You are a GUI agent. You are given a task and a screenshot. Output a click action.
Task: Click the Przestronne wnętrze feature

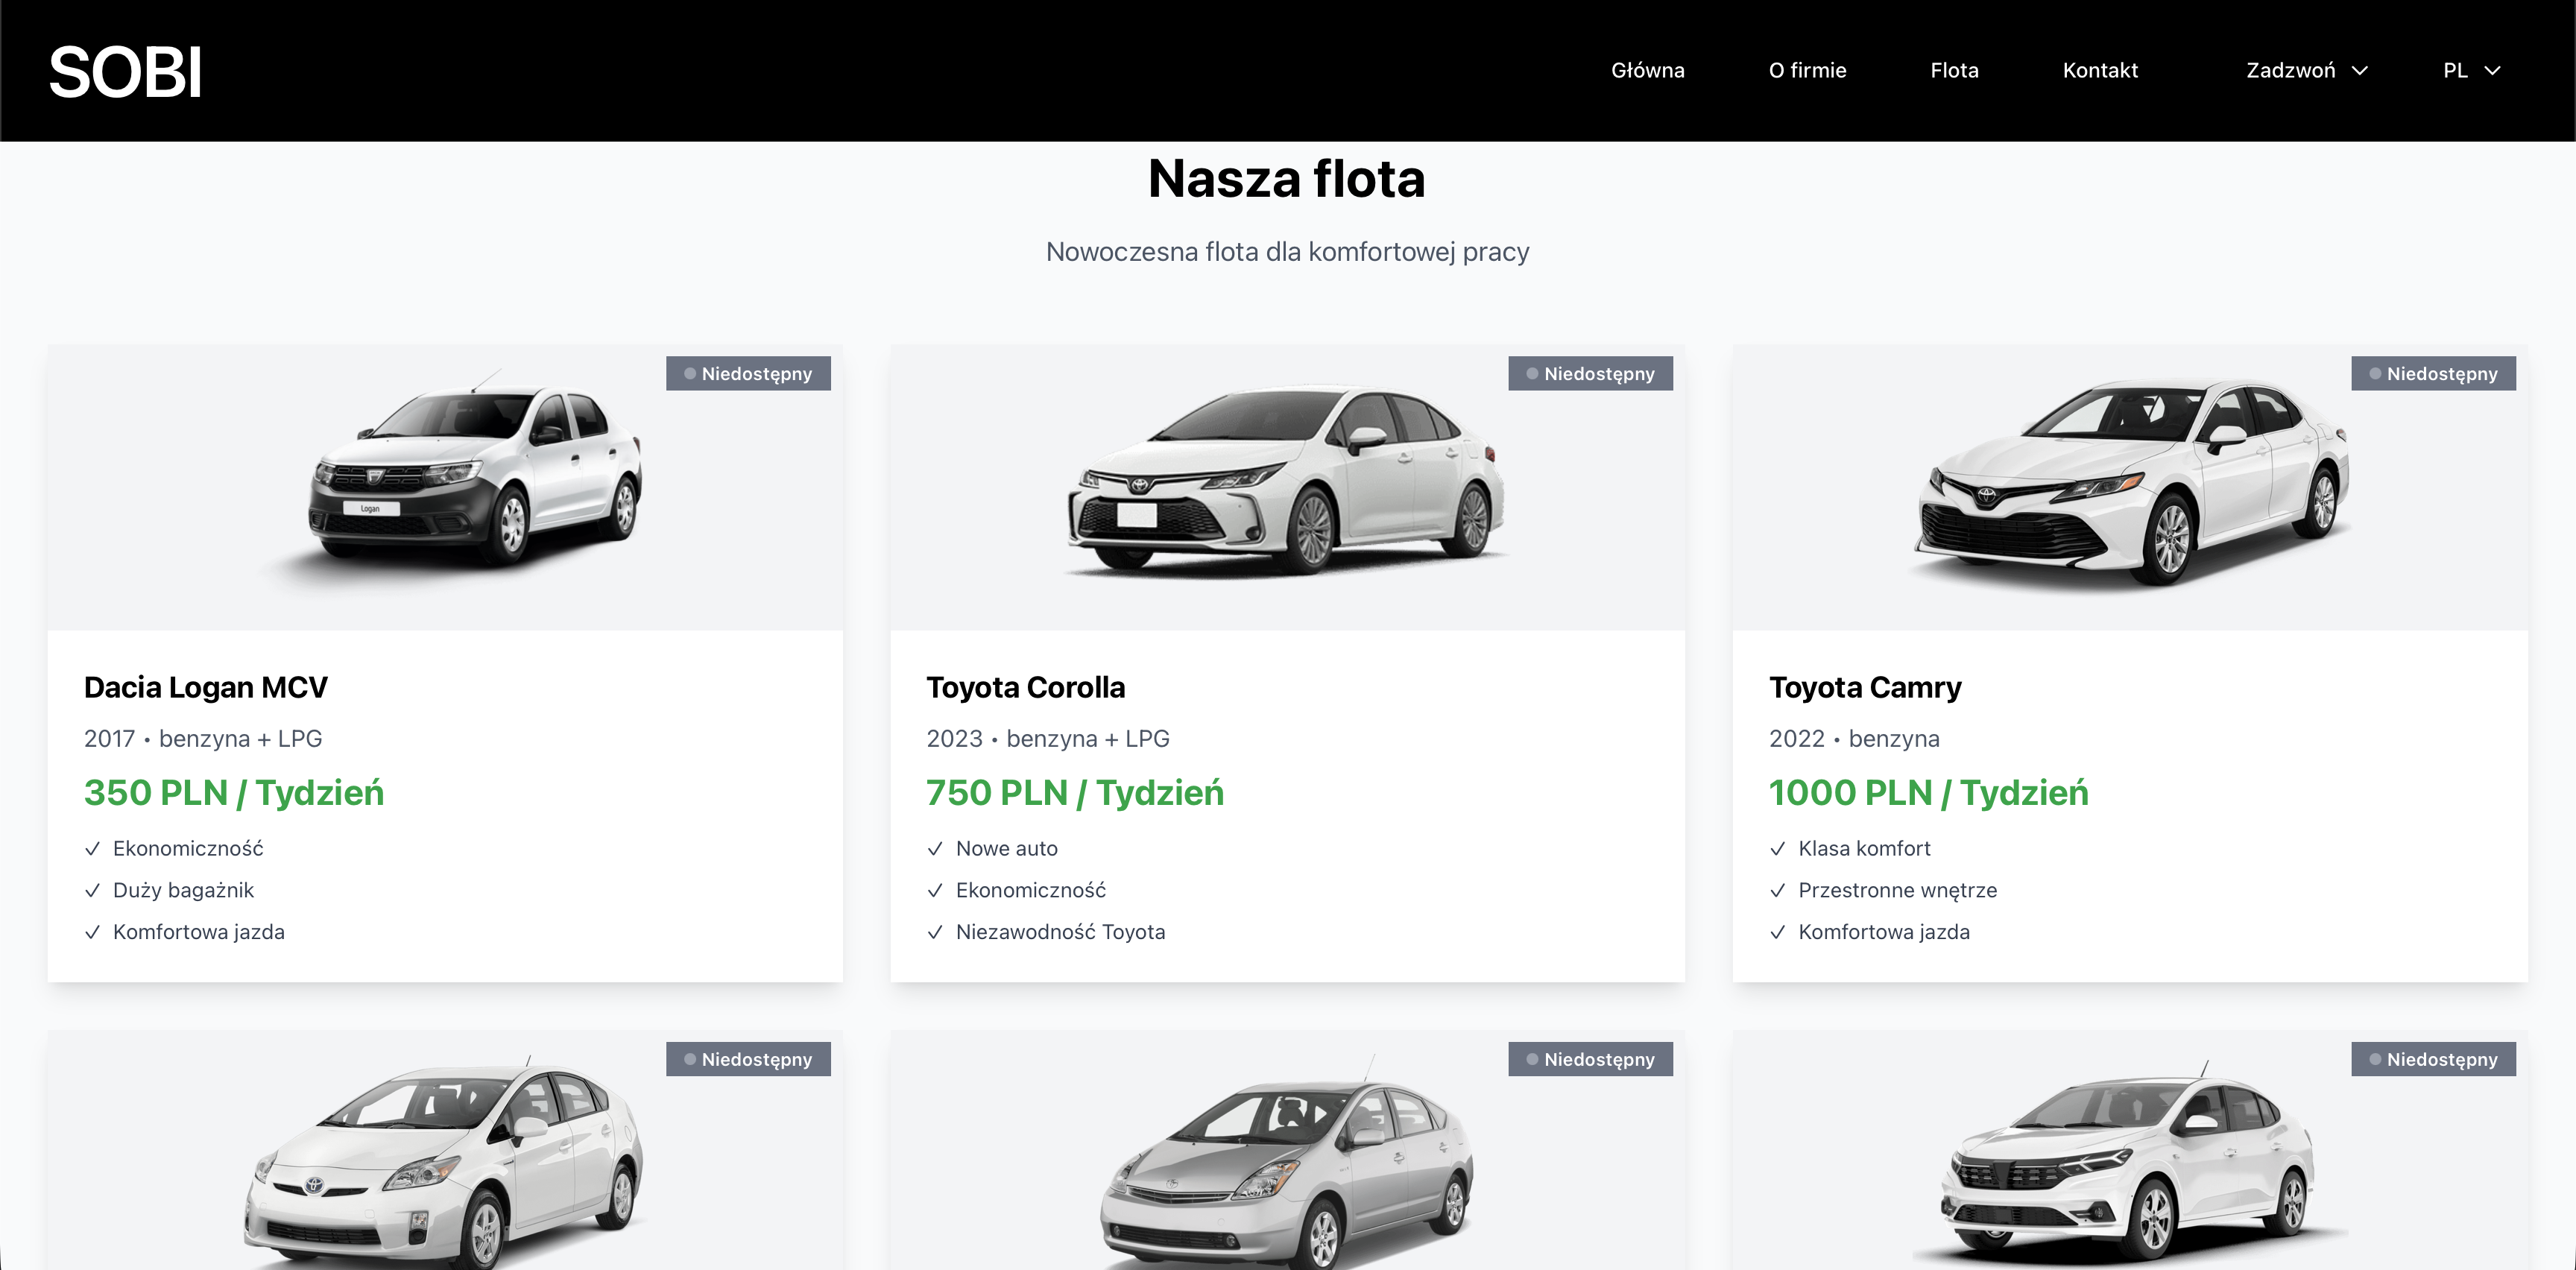click(1897, 890)
